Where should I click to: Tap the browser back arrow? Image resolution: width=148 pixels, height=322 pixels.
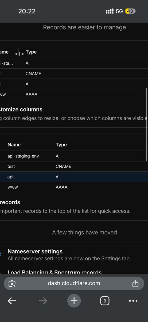click(12, 301)
